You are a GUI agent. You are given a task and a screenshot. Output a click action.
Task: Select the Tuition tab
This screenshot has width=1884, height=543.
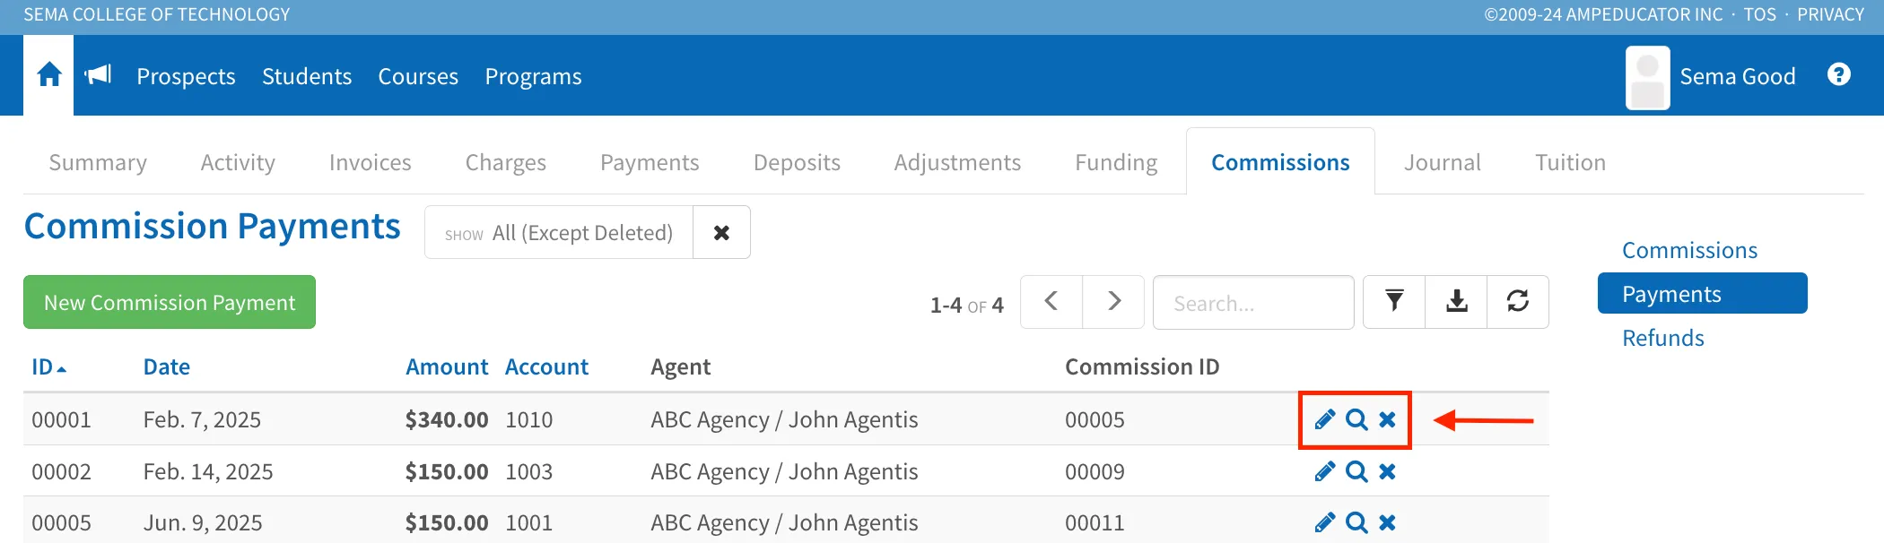point(1570,162)
